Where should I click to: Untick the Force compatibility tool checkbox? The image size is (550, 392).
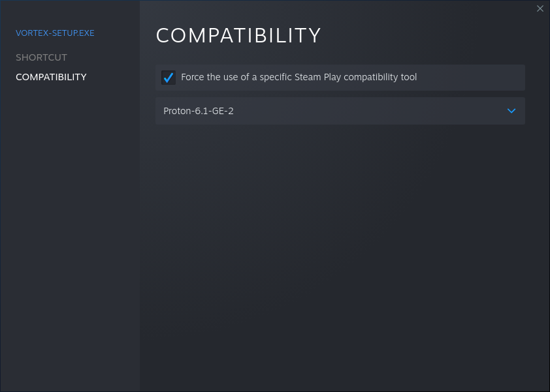[x=169, y=78]
